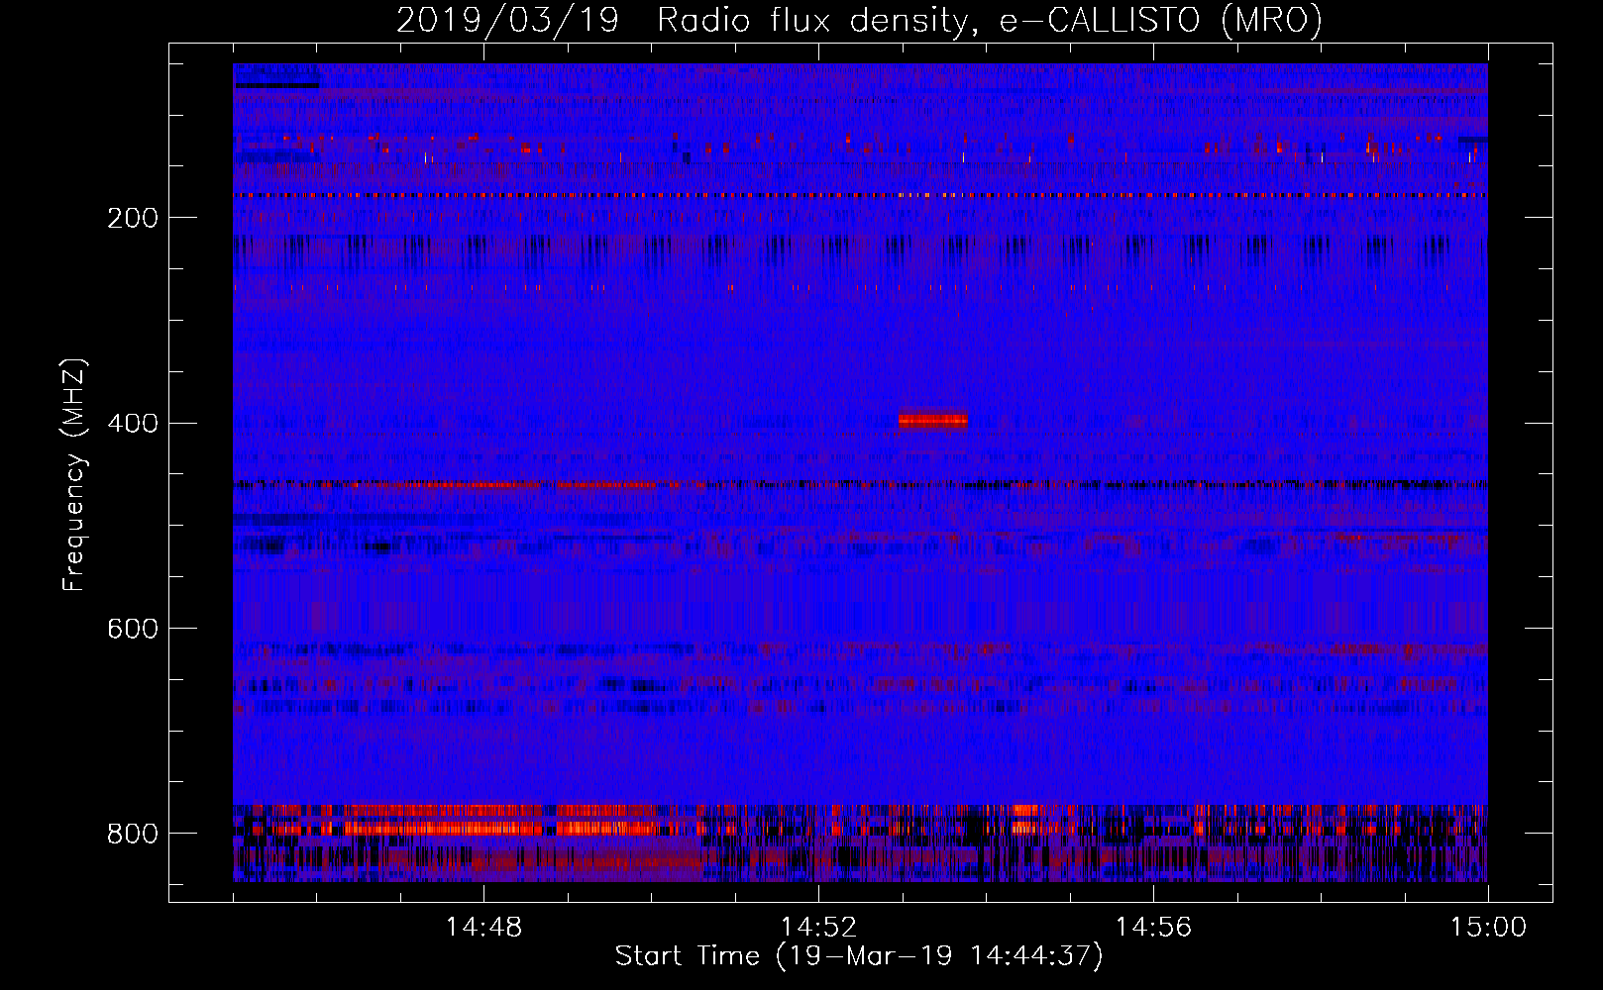
Task: Click the 14:48 time tick label
Action: click(483, 928)
